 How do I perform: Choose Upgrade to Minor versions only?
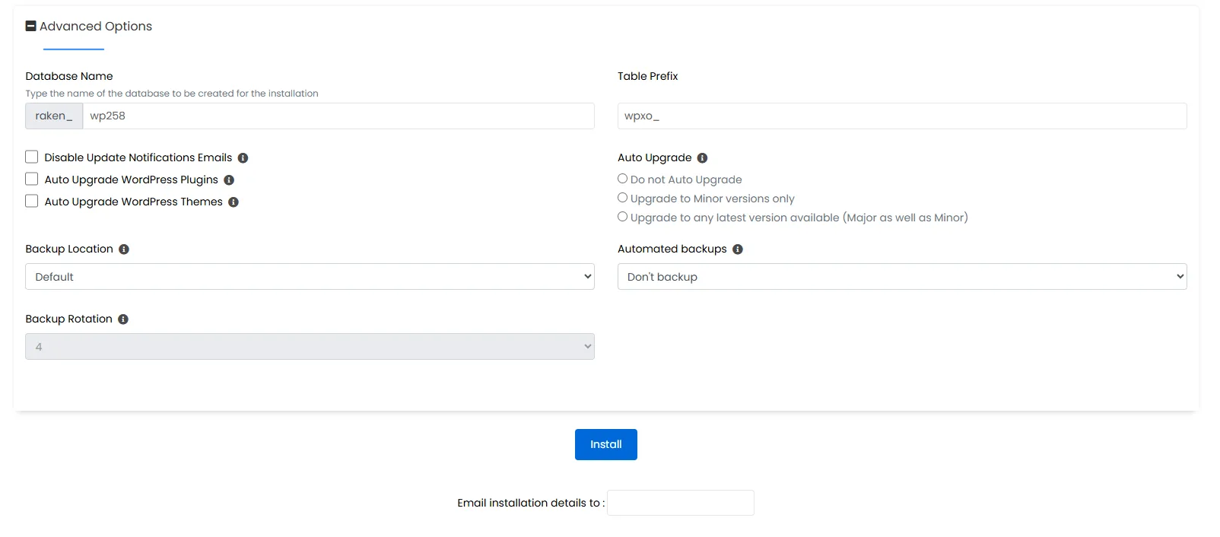pyautogui.click(x=623, y=198)
